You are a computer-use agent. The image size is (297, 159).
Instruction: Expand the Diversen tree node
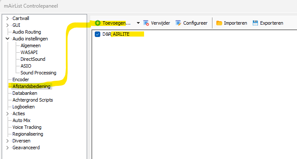tap(7, 141)
